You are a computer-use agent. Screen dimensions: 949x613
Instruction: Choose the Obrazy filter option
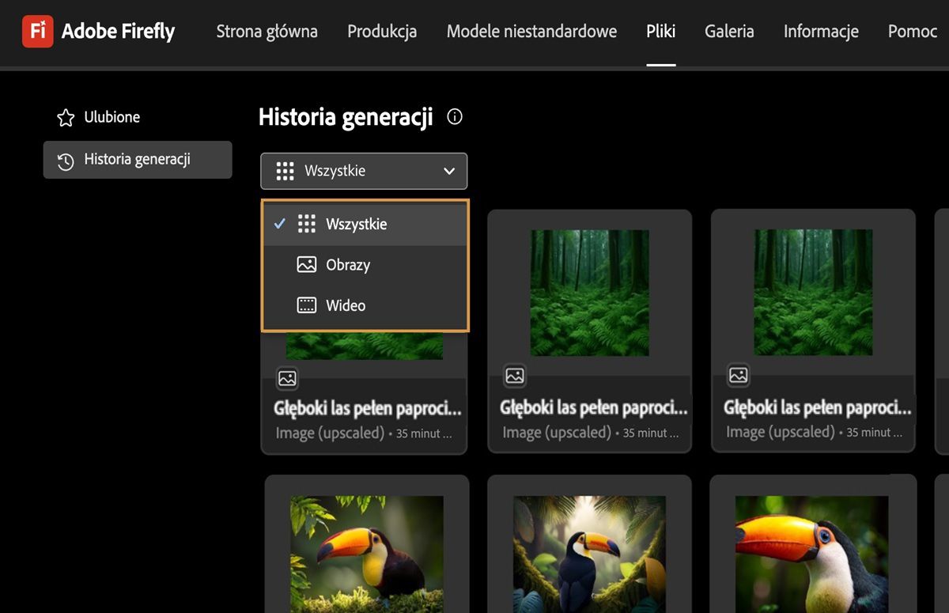click(x=347, y=265)
